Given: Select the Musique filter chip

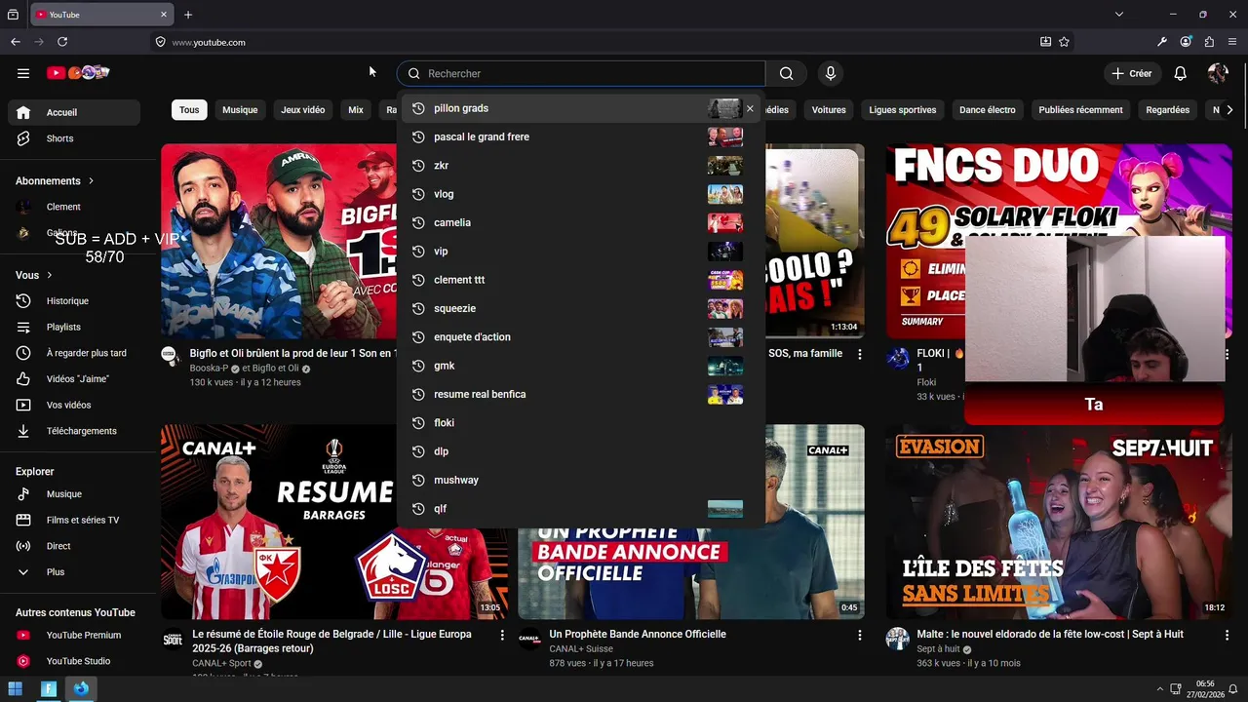Looking at the screenshot, I should (240, 110).
